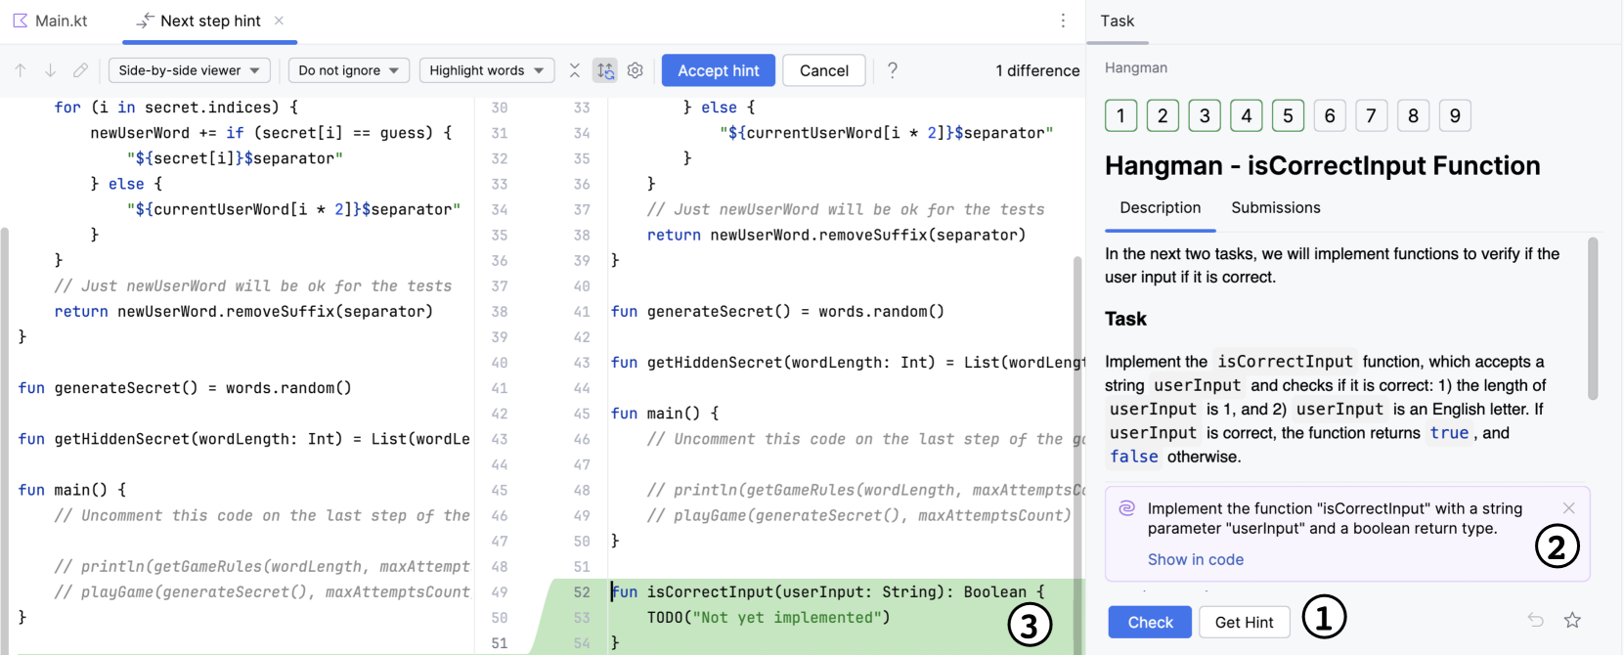Jump to next difference with the down arrow
The width and height of the screenshot is (1624, 655).
51,70
